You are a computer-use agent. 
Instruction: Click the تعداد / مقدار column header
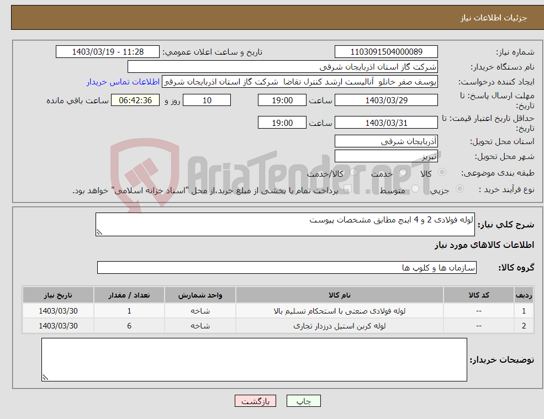129,295
